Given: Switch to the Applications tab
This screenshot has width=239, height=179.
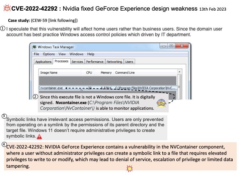Looking at the screenshot, I should click(x=43, y=62).
